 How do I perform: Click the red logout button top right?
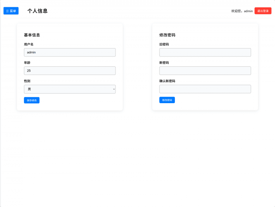[x=263, y=11]
